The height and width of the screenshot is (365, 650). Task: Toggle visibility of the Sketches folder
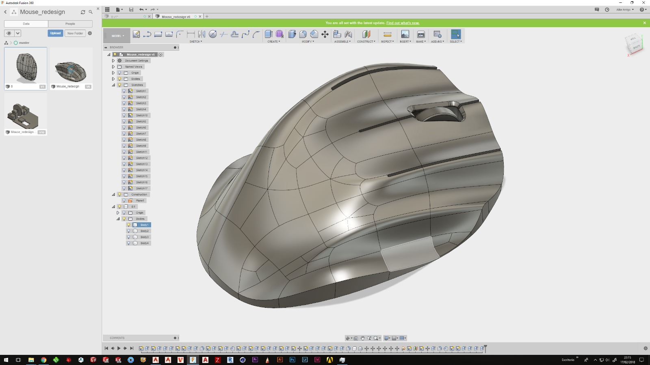click(119, 85)
